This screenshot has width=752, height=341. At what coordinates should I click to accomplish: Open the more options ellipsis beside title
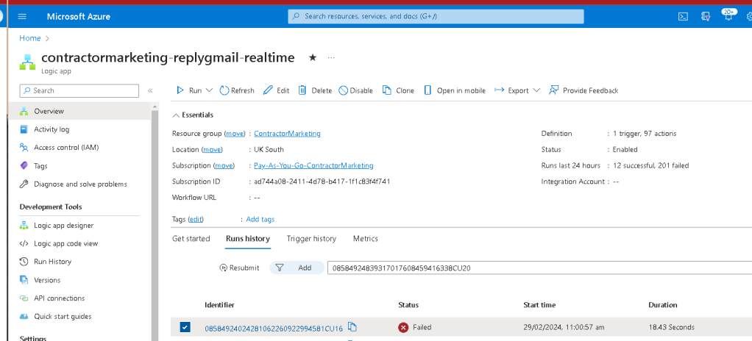tap(331, 58)
